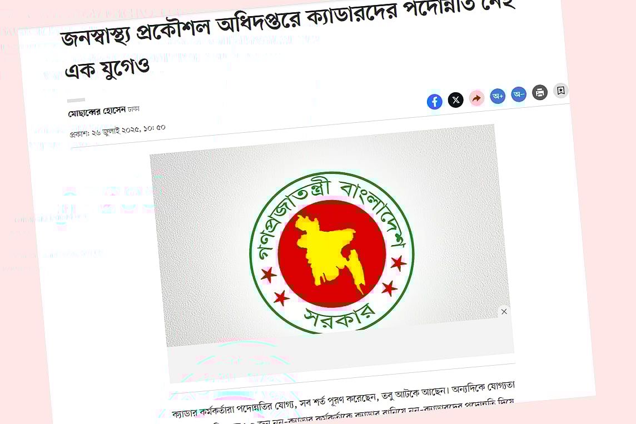
Task: Click the red circle with yellow map
Action: 332,254
